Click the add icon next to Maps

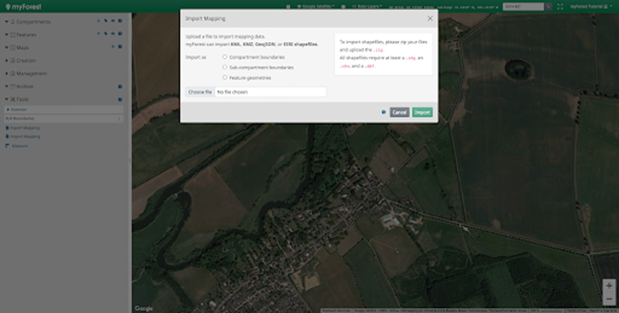[112, 47]
